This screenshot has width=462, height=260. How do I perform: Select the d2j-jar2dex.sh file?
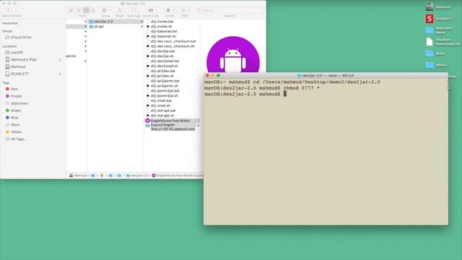pos(162,76)
